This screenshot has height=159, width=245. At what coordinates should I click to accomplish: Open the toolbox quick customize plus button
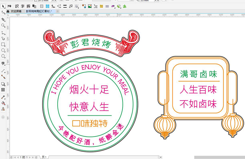[x=3, y=117]
